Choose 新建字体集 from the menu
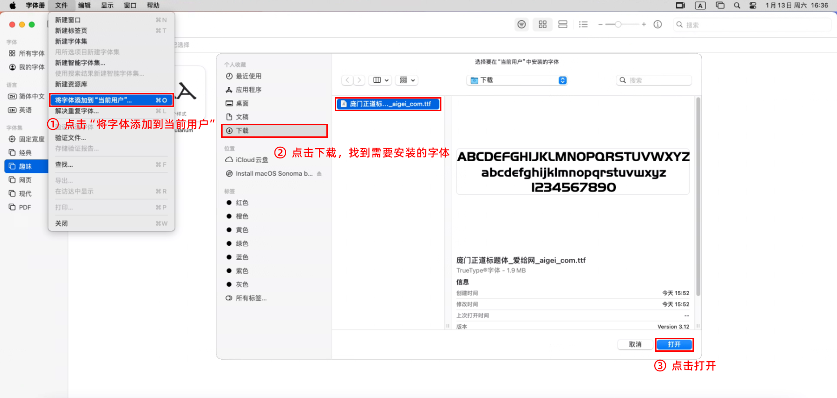 point(111,42)
